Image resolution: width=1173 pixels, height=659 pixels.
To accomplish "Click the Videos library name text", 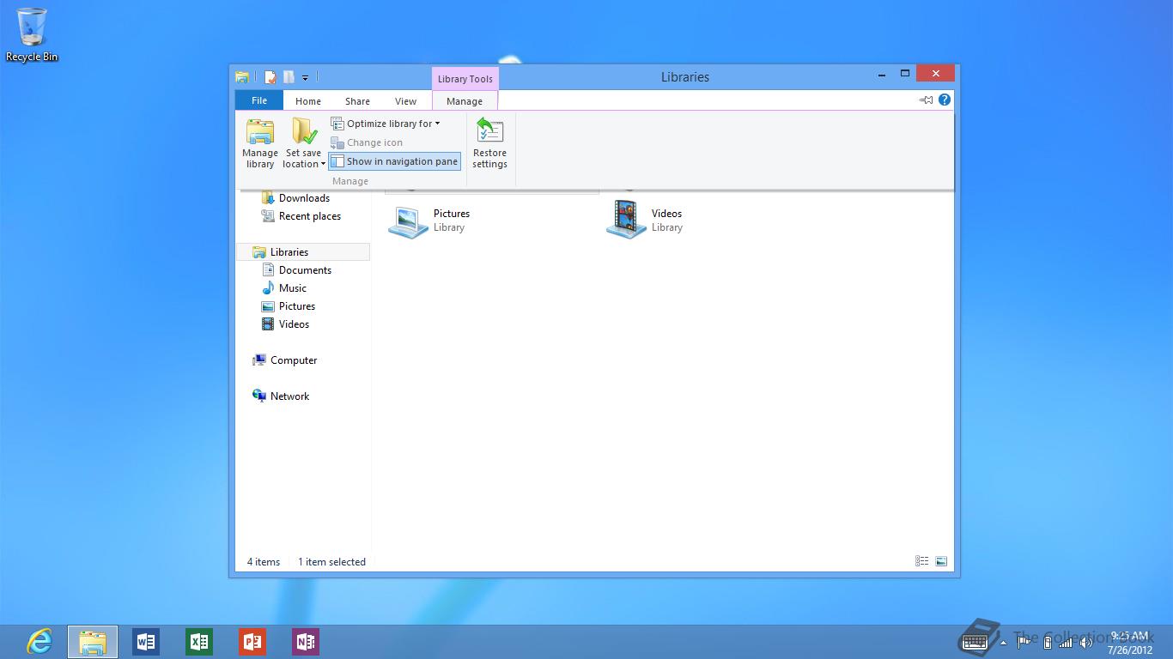I will point(666,214).
